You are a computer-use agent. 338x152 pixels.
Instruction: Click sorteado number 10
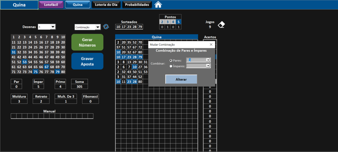tap(118, 27)
